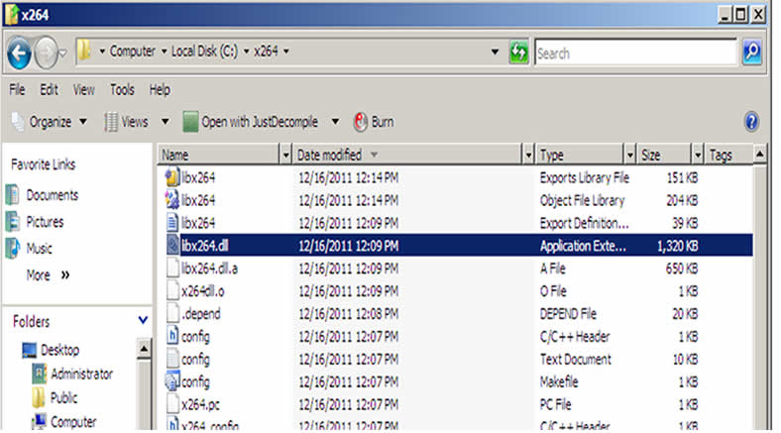The image size is (781, 433).
Task: Select Public in the folder tree
Action: (55, 397)
